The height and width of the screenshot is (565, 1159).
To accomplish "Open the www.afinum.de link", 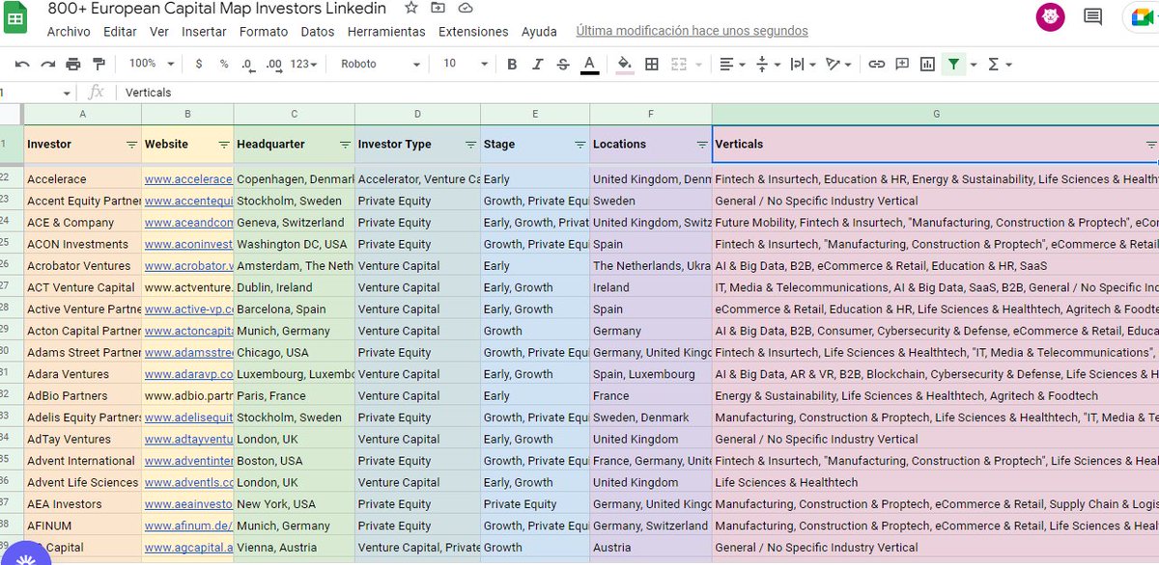I will pos(188,525).
